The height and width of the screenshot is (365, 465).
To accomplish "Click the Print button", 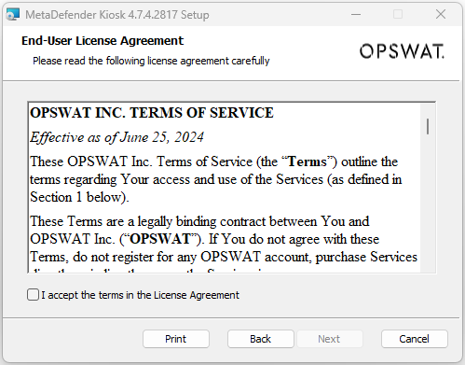I will (x=176, y=339).
